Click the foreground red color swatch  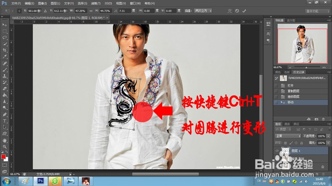[3, 157]
